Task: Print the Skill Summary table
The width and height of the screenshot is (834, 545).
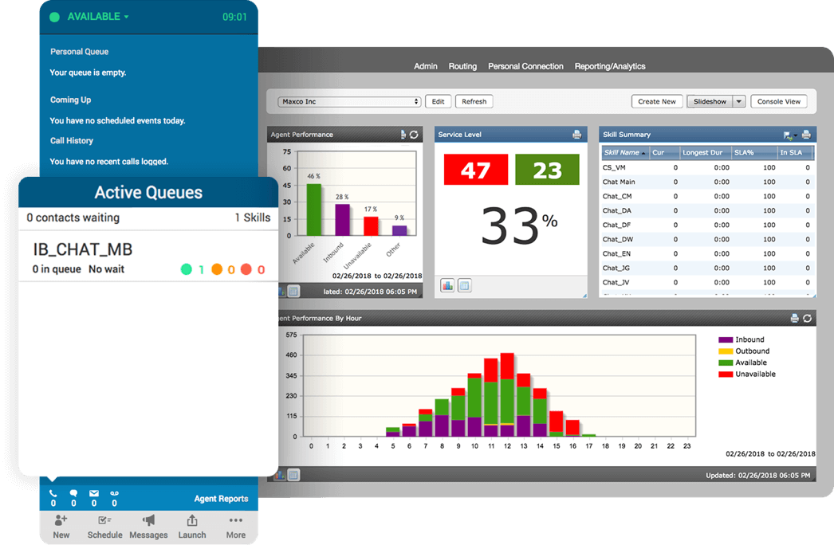Action: tap(806, 135)
